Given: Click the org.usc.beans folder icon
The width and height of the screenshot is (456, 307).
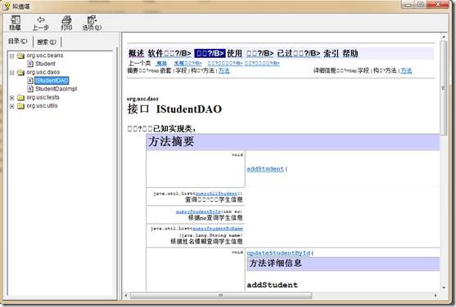Looking at the screenshot, I should tap(20, 56).
